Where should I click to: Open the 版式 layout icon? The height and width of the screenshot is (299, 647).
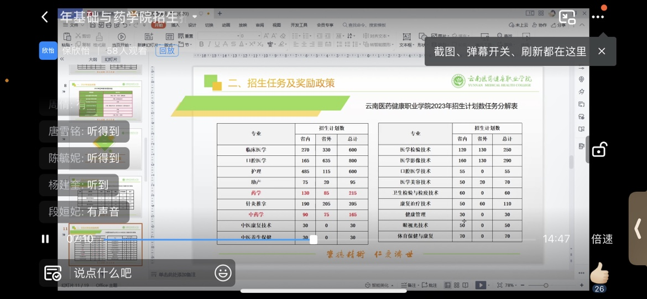click(x=170, y=36)
